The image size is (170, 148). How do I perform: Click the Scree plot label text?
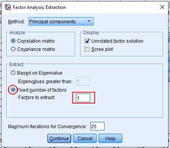(x=102, y=49)
